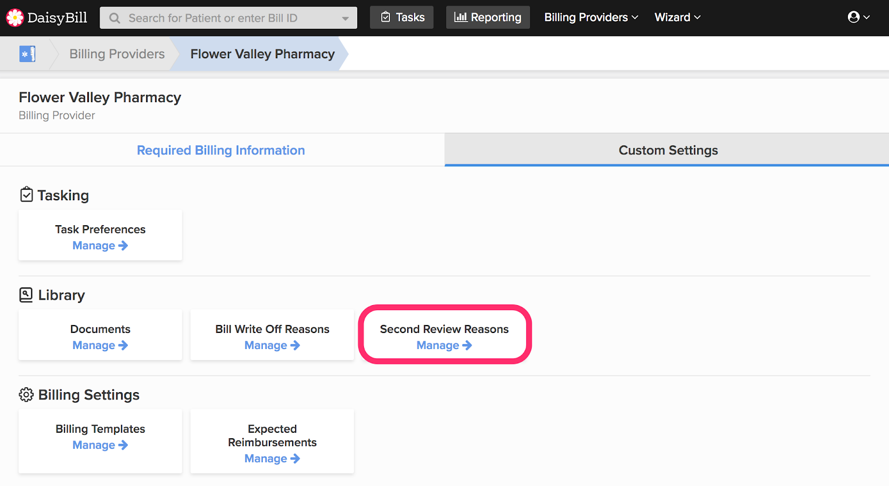This screenshot has height=486, width=889.
Task: Click the Task Preferences card title
Action: pos(100,230)
